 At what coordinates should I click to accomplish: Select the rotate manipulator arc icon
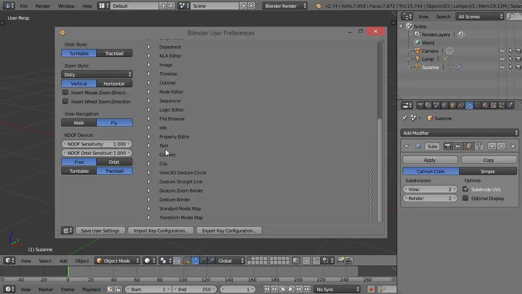coord(203,261)
